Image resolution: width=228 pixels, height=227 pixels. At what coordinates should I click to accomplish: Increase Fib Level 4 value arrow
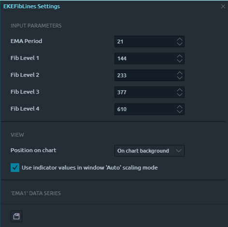[x=180, y=107]
